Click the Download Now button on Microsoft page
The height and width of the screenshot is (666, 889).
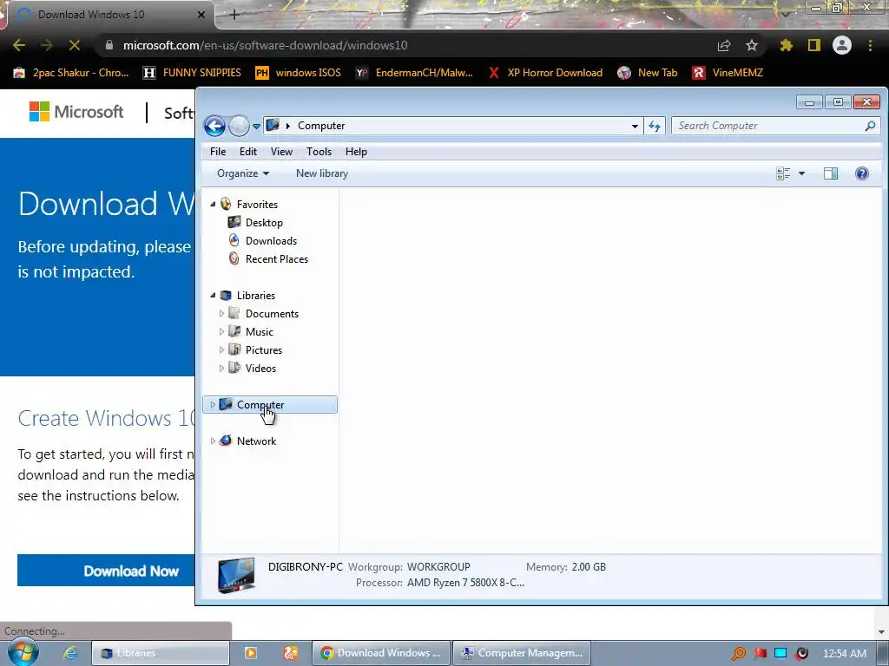(106, 571)
